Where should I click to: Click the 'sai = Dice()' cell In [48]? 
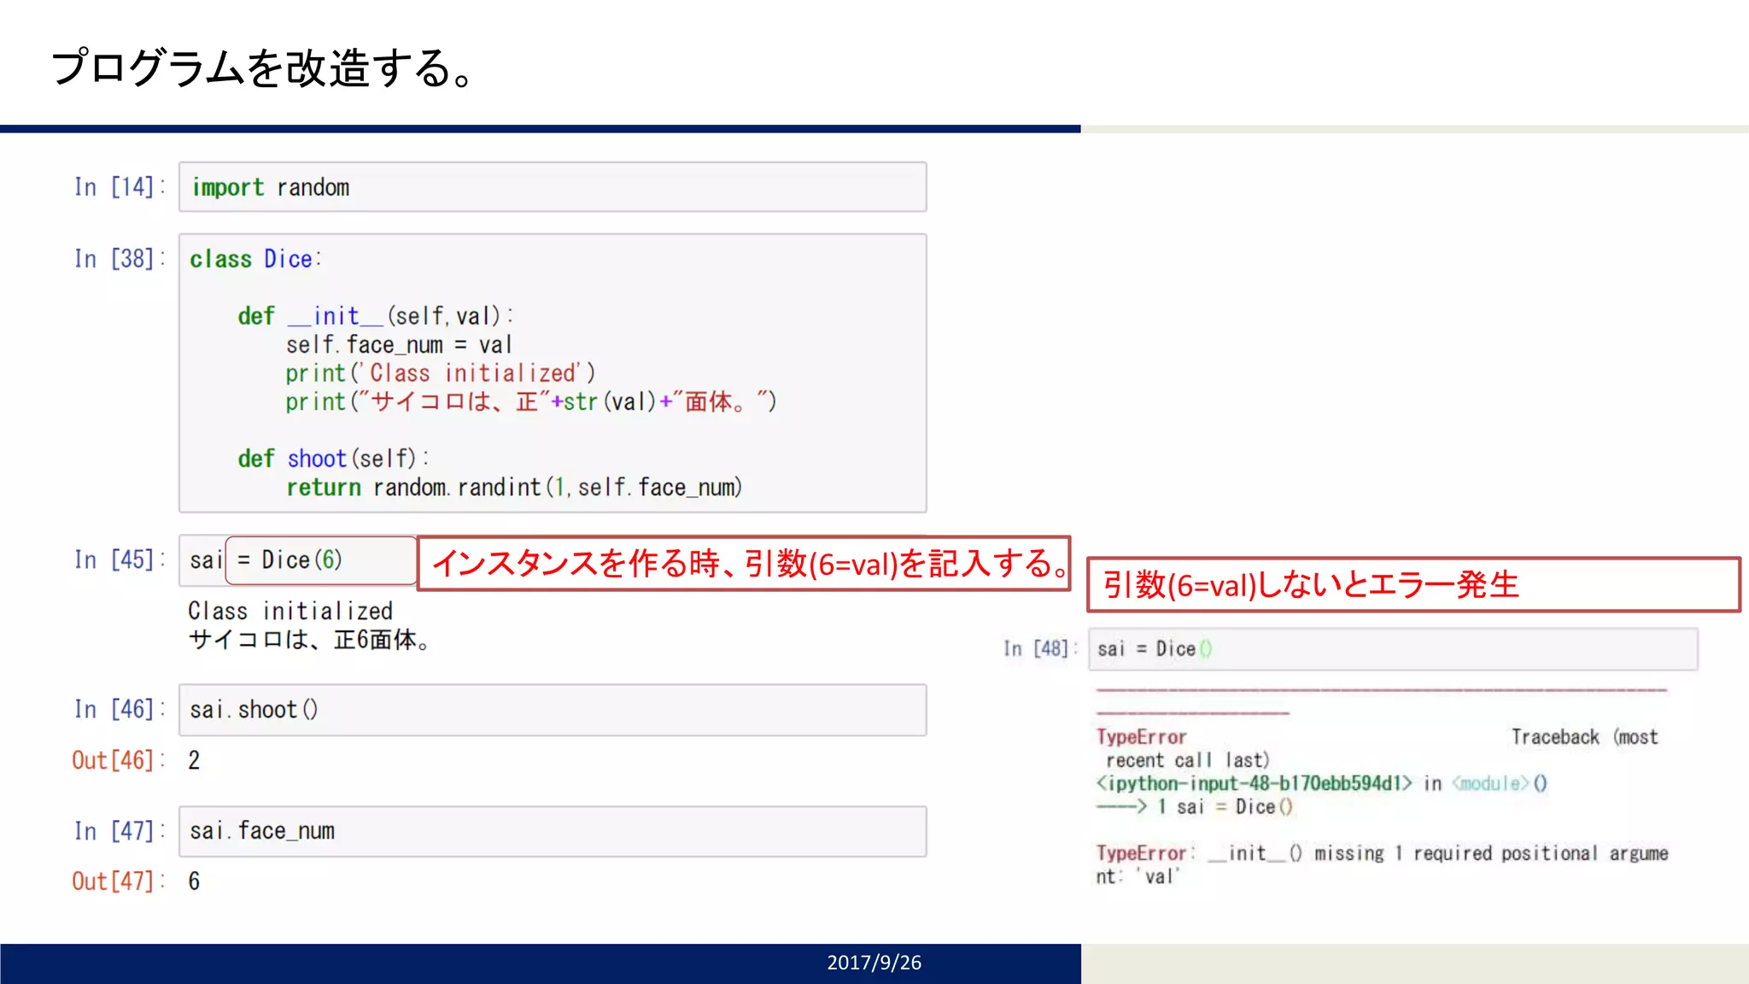pos(1393,649)
